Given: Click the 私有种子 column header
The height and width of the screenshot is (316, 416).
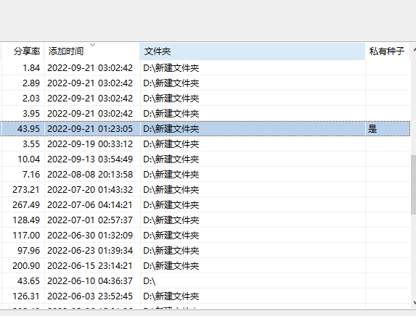Looking at the screenshot, I should pos(388,51).
